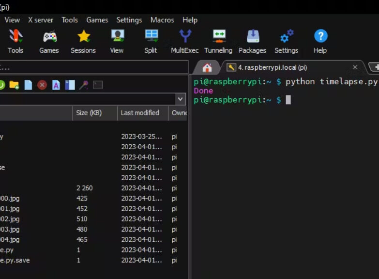Create new folder in SFTP browser

click(14, 85)
